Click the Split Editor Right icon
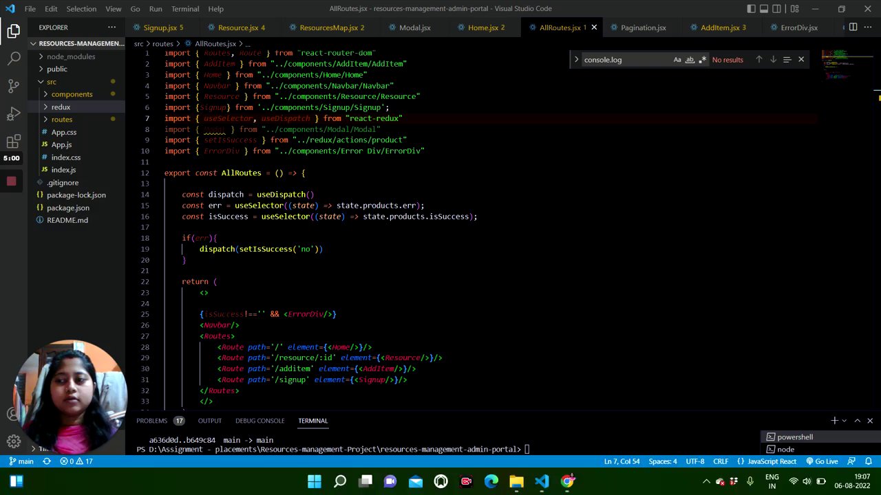This screenshot has height=495, width=881. pyautogui.click(x=853, y=27)
